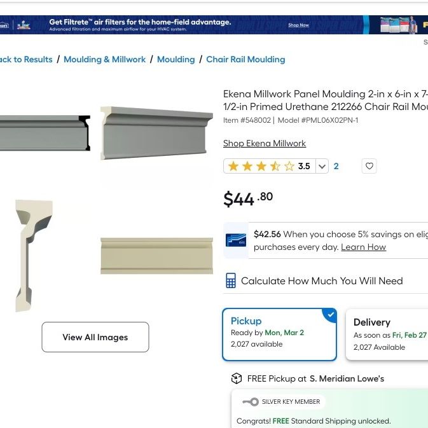
Task: Go to Chair Rail Moulding breadcrumb
Action: click(x=245, y=60)
